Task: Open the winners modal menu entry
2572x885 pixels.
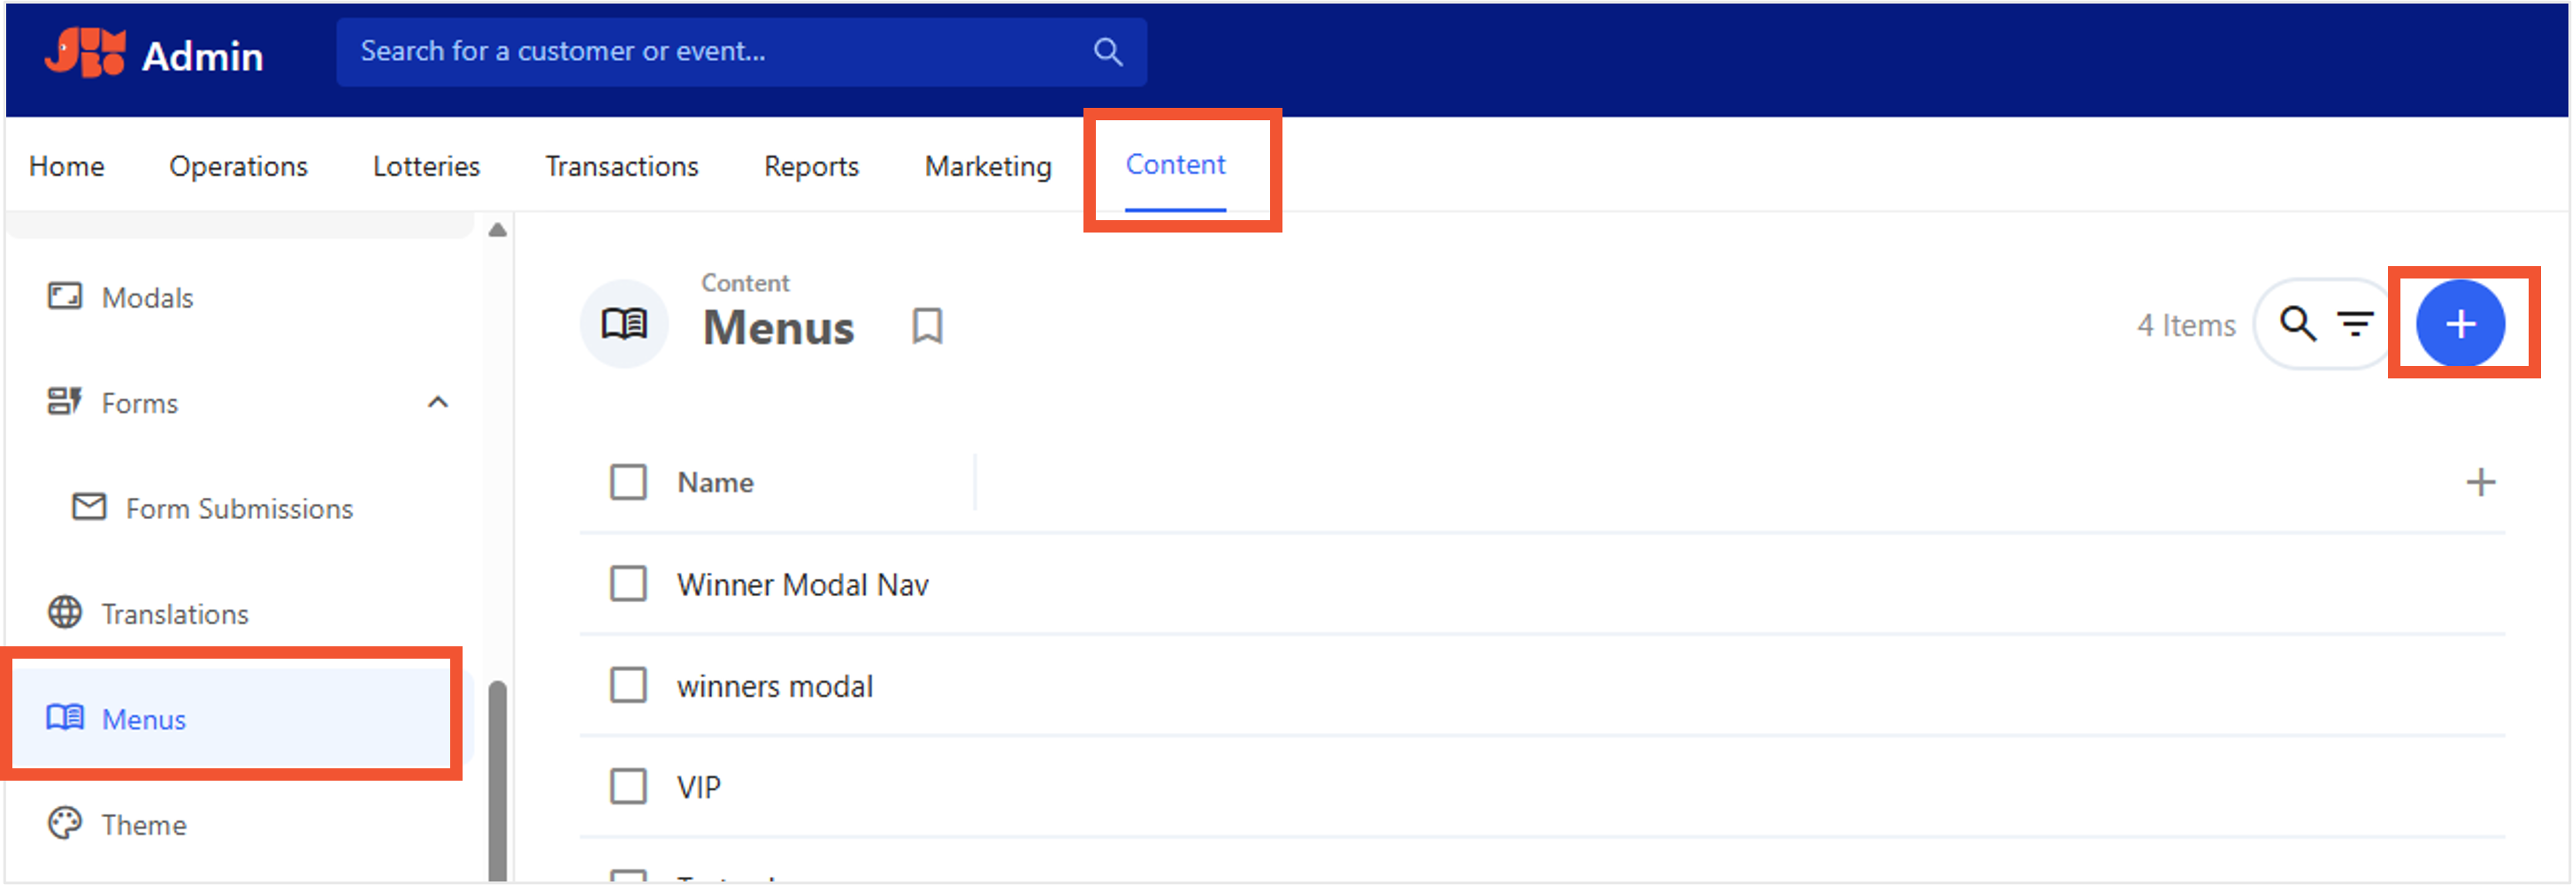Action: click(775, 685)
